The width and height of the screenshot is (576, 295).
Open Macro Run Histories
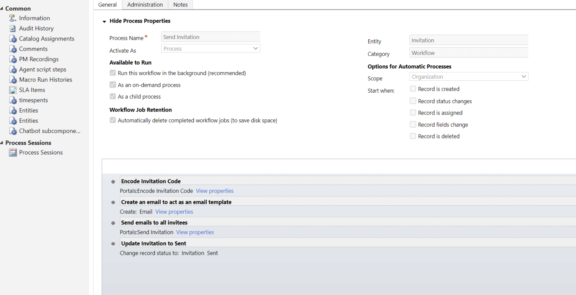[45, 79]
